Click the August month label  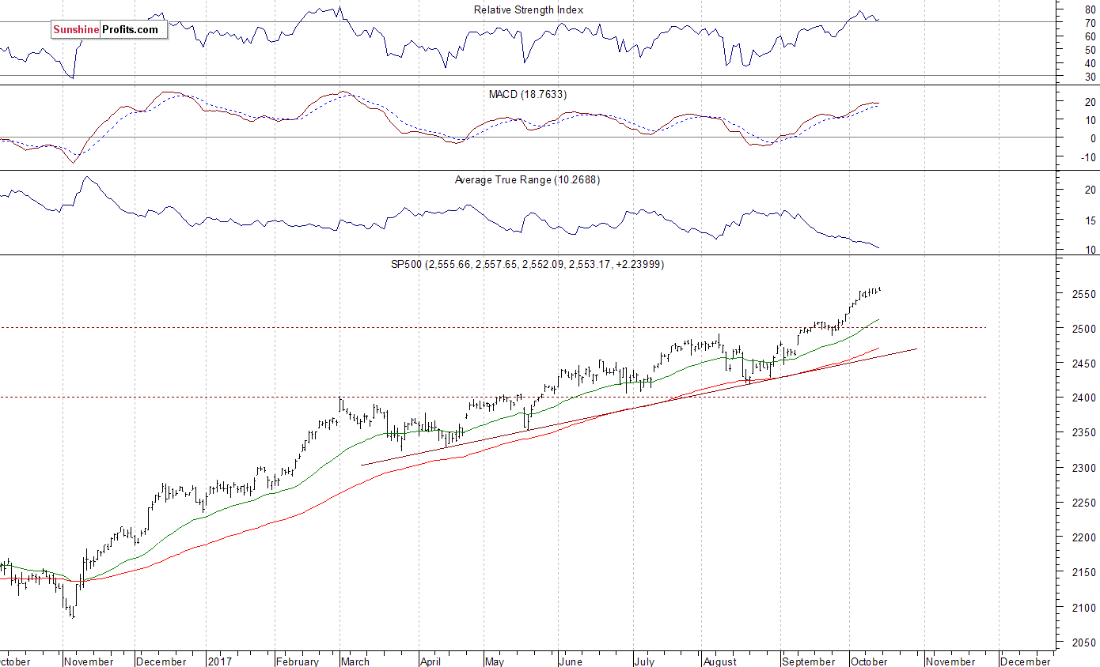click(x=719, y=661)
